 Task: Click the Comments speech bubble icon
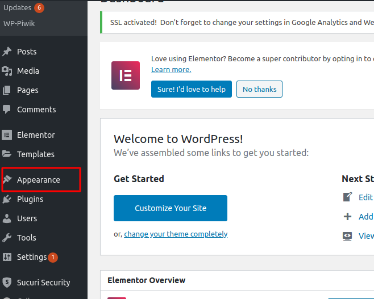(7, 110)
